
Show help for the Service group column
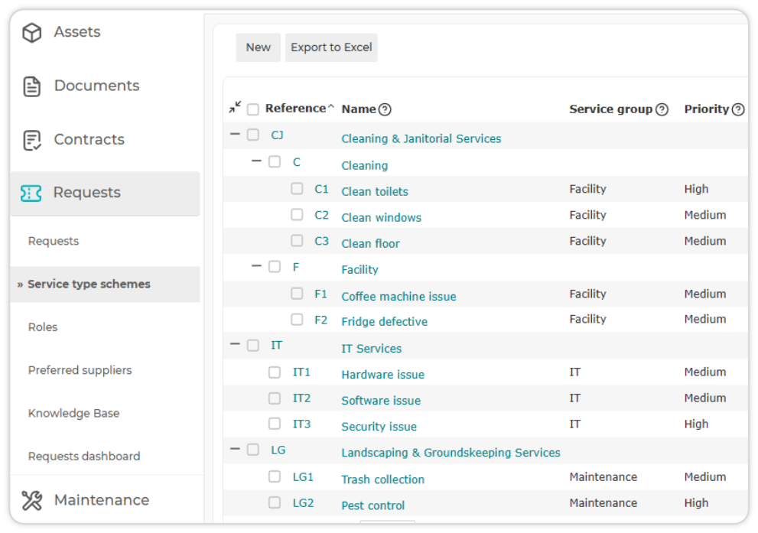[x=662, y=109]
